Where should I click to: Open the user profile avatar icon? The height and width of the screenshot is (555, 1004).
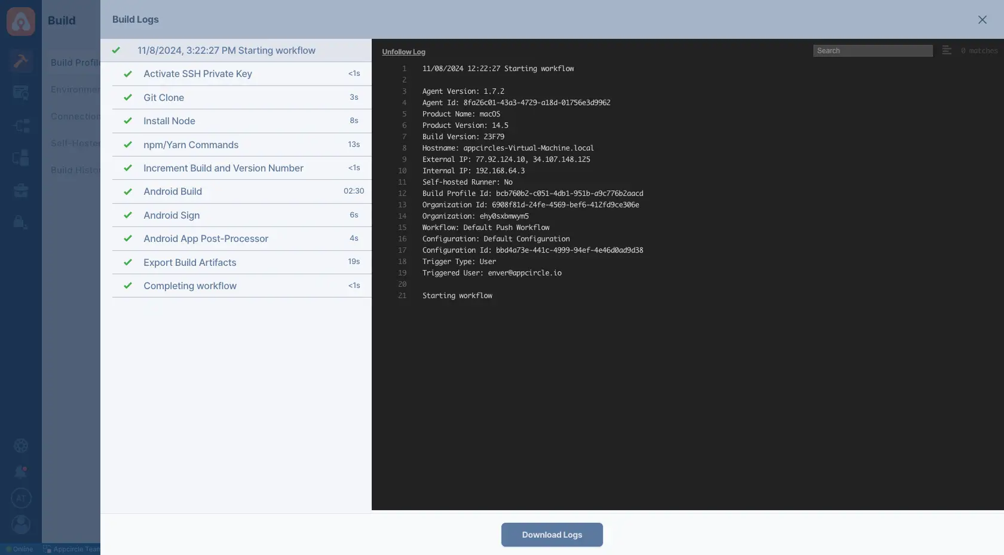[x=21, y=525]
